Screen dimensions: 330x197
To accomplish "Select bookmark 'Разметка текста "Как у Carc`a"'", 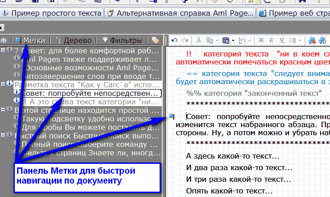I will [87, 85].
